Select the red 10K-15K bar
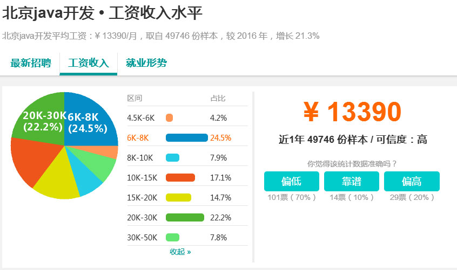Screen dimensions: 457x270 click(x=180, y=178)
